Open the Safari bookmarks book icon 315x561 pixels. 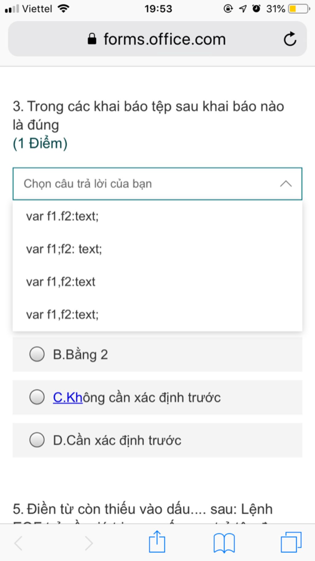point(224,543)
